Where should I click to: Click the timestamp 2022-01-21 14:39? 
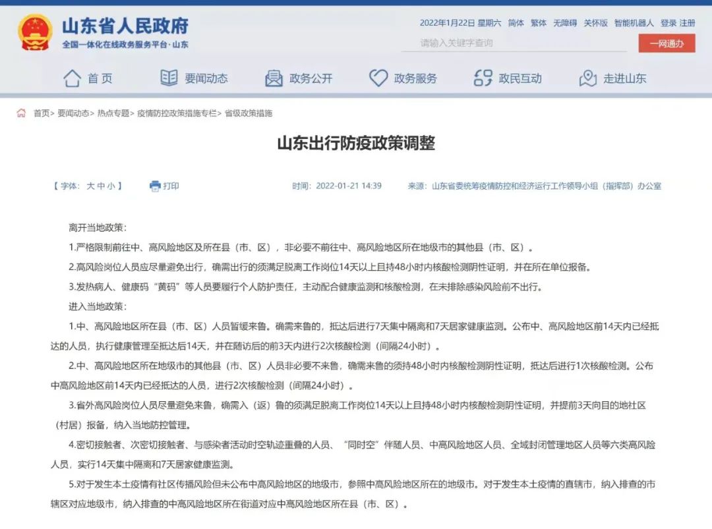(349, 186)
